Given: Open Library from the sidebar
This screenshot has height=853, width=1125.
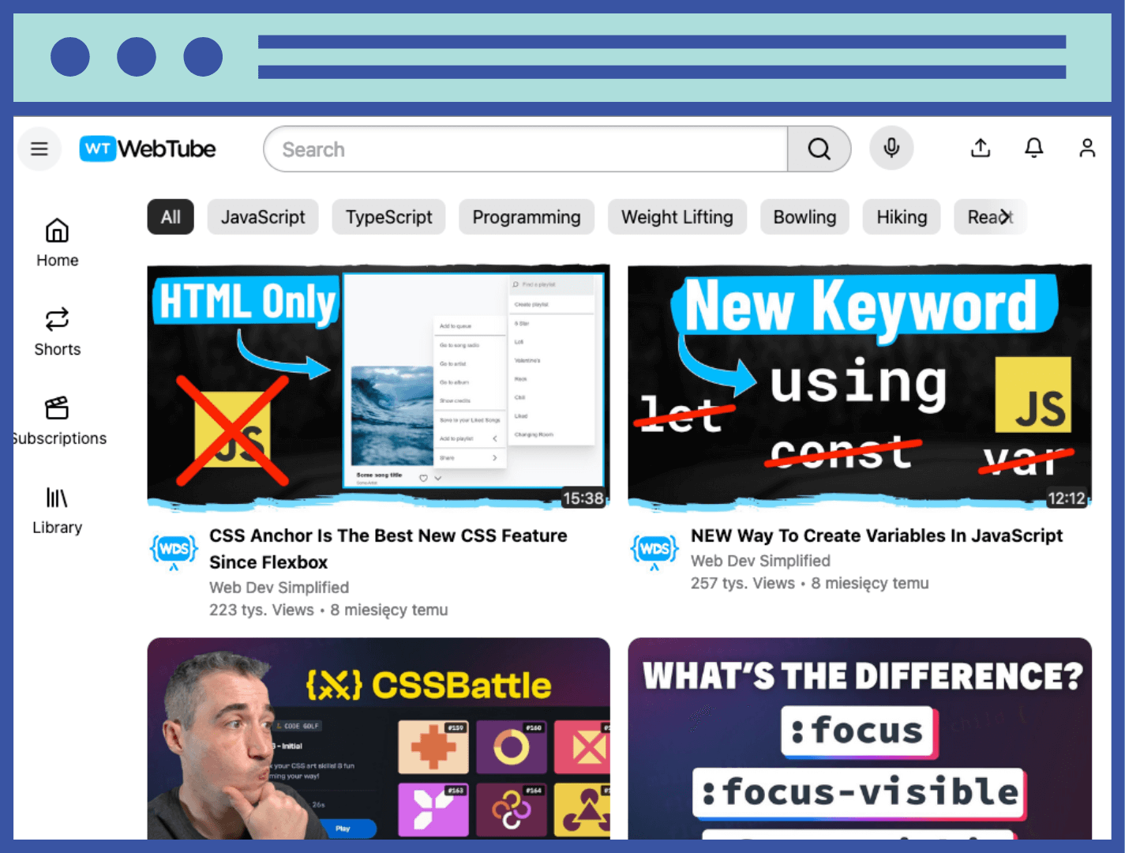Looking at the screenshot, I should [57, 510].
